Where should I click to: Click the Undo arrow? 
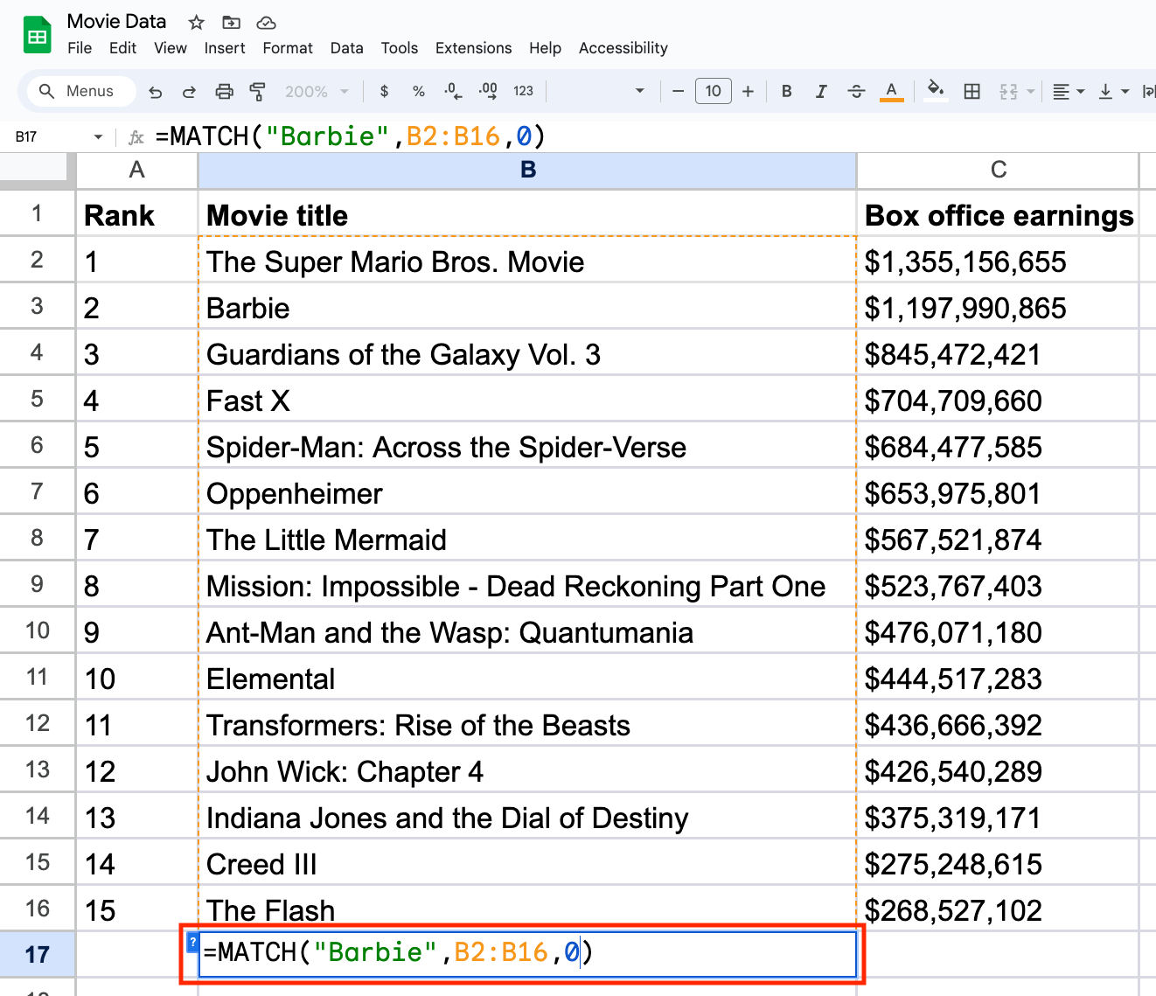[156, 91]
